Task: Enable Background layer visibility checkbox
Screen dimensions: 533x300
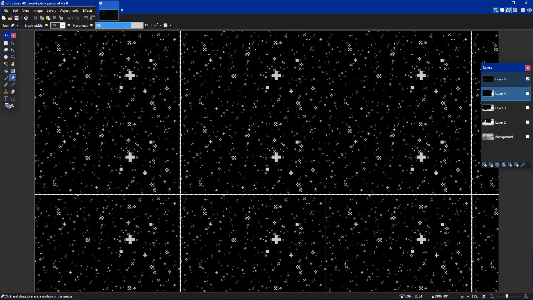Action: 528,137
